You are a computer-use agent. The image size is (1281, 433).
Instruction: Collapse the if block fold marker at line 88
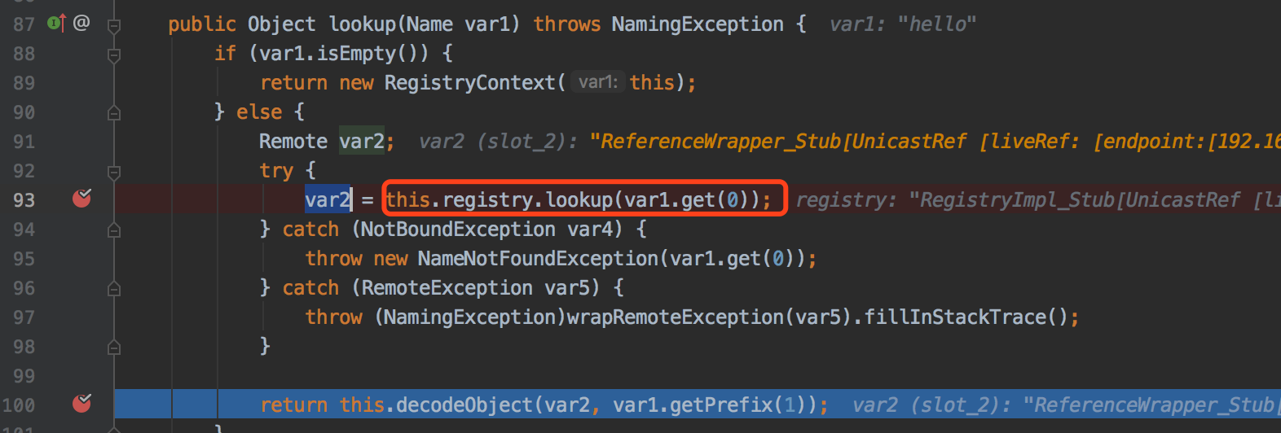coord(114,55)
